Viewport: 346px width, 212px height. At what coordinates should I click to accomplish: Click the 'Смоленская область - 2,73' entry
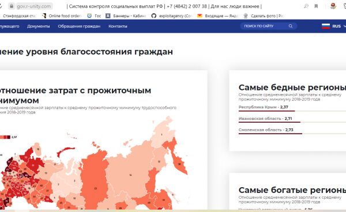pos(266,130)
